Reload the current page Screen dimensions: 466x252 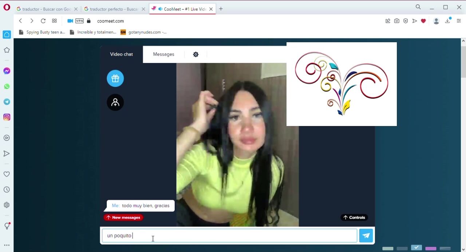tap(43, 21)
